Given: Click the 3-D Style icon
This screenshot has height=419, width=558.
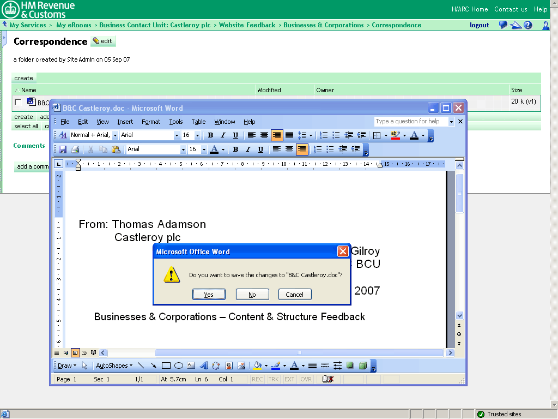Looking at the screenshot, I should click(x=362, y=366).
